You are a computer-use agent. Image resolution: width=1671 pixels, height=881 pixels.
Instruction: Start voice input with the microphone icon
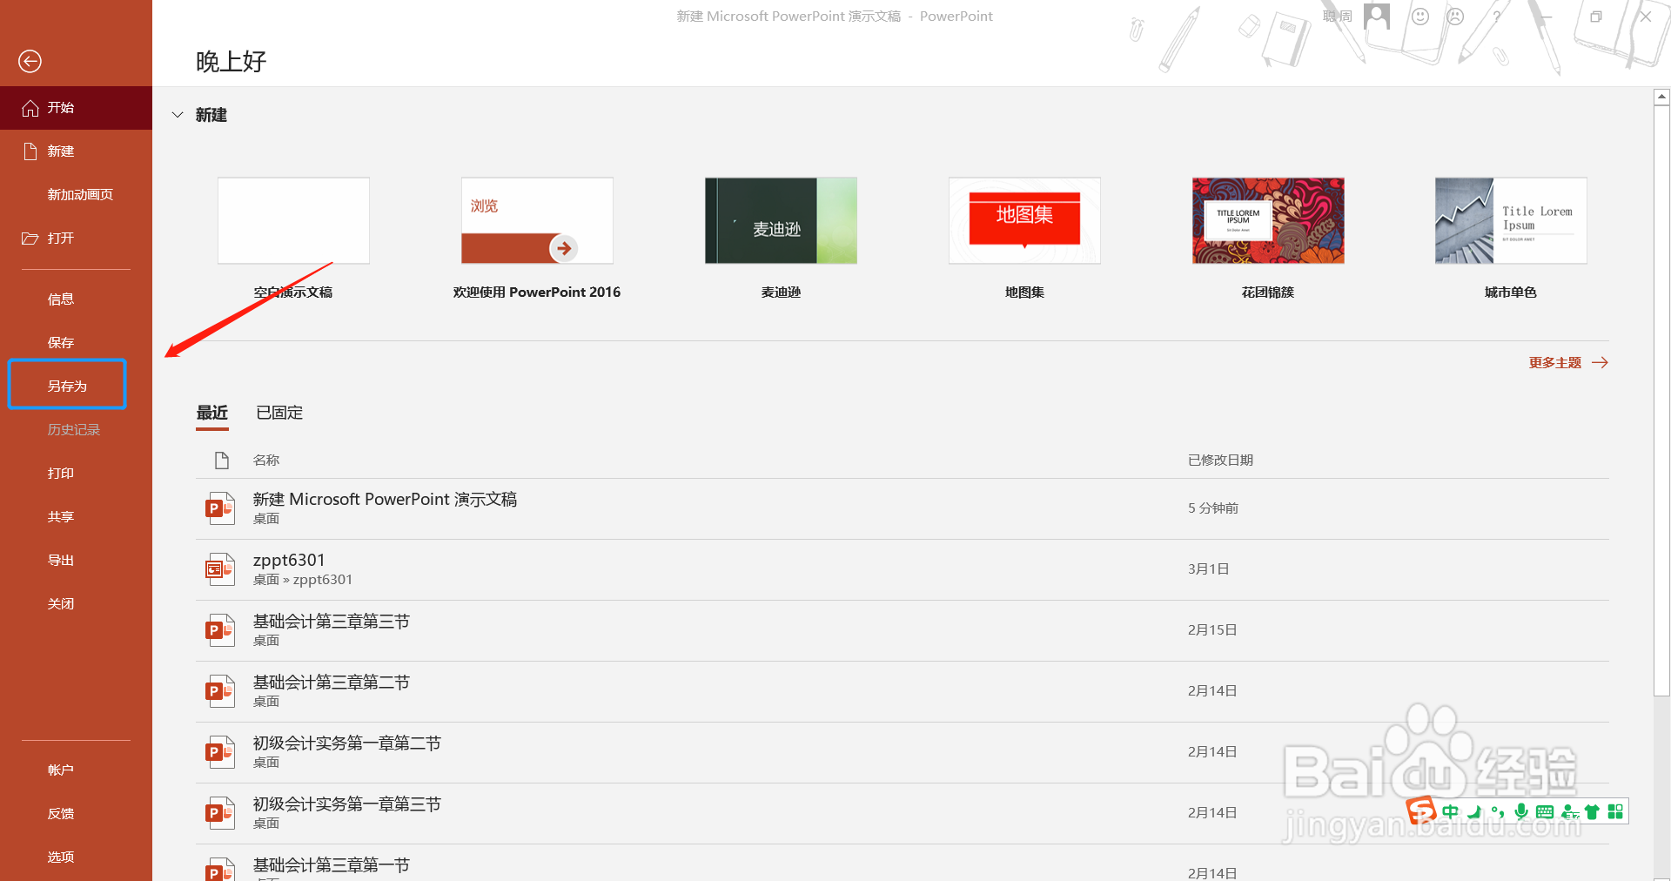pos(1521,811)
